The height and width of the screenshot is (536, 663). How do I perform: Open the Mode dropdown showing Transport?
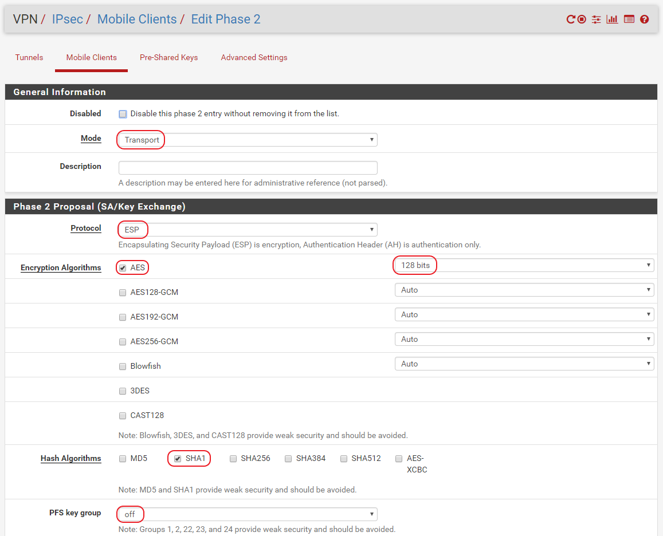click(248, 140)
